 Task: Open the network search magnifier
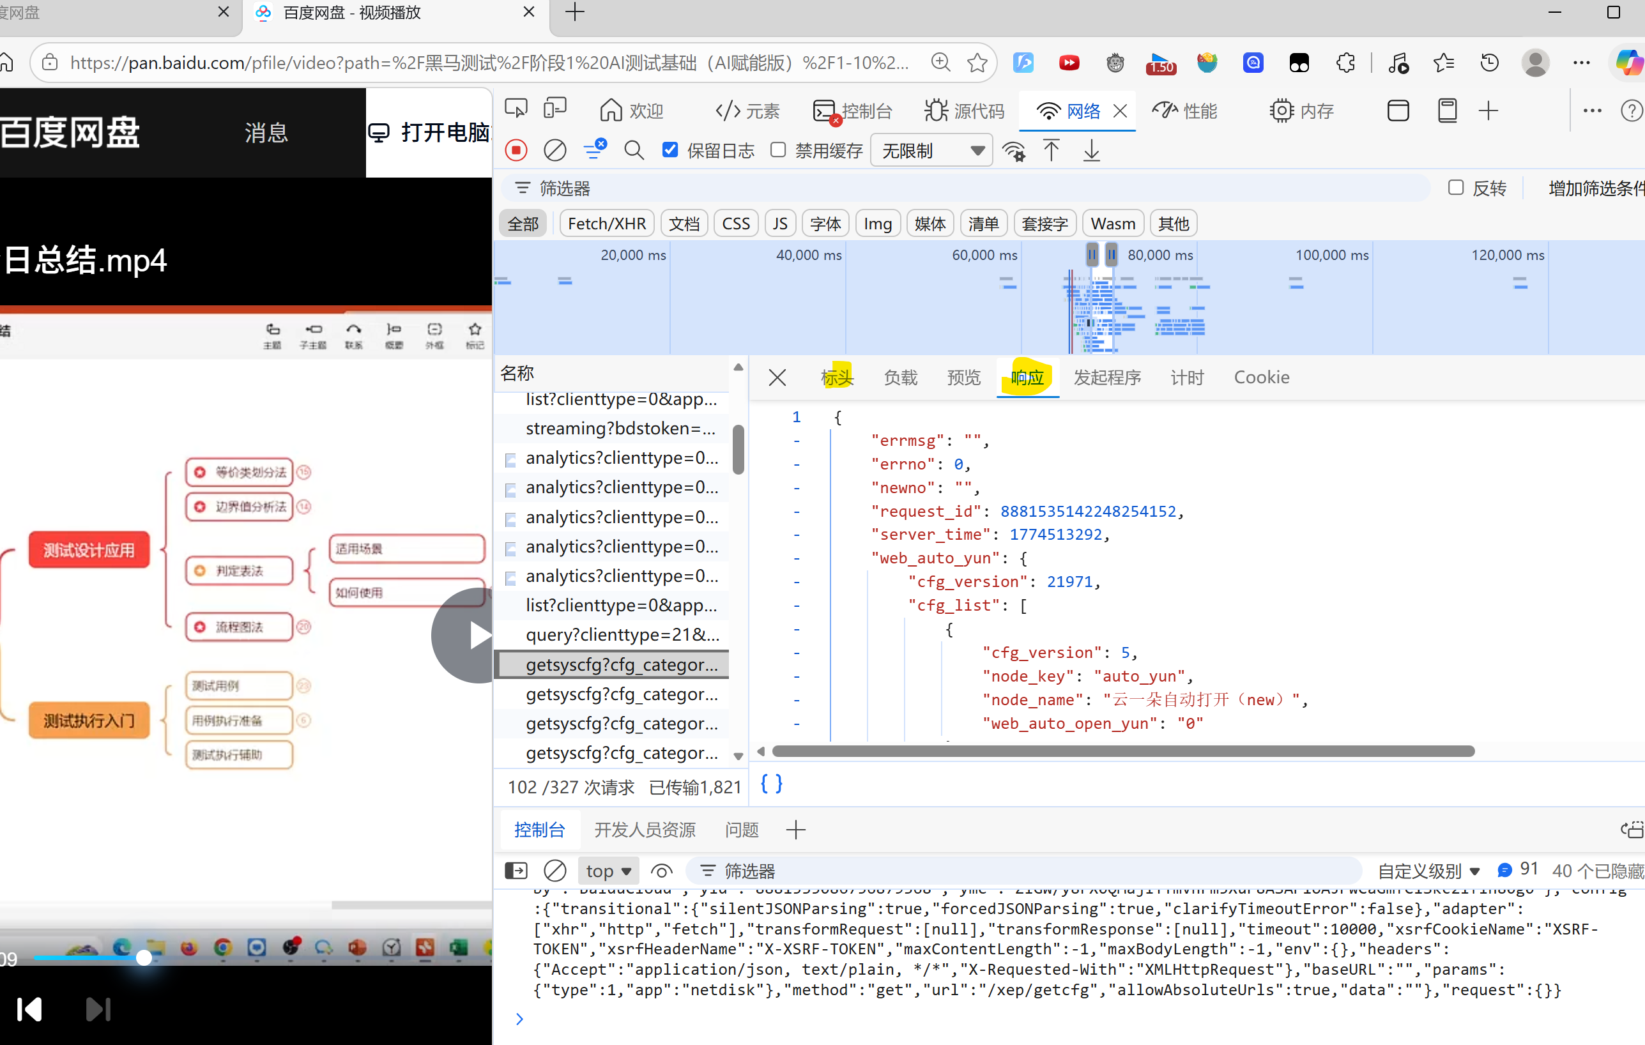(634, 150)
